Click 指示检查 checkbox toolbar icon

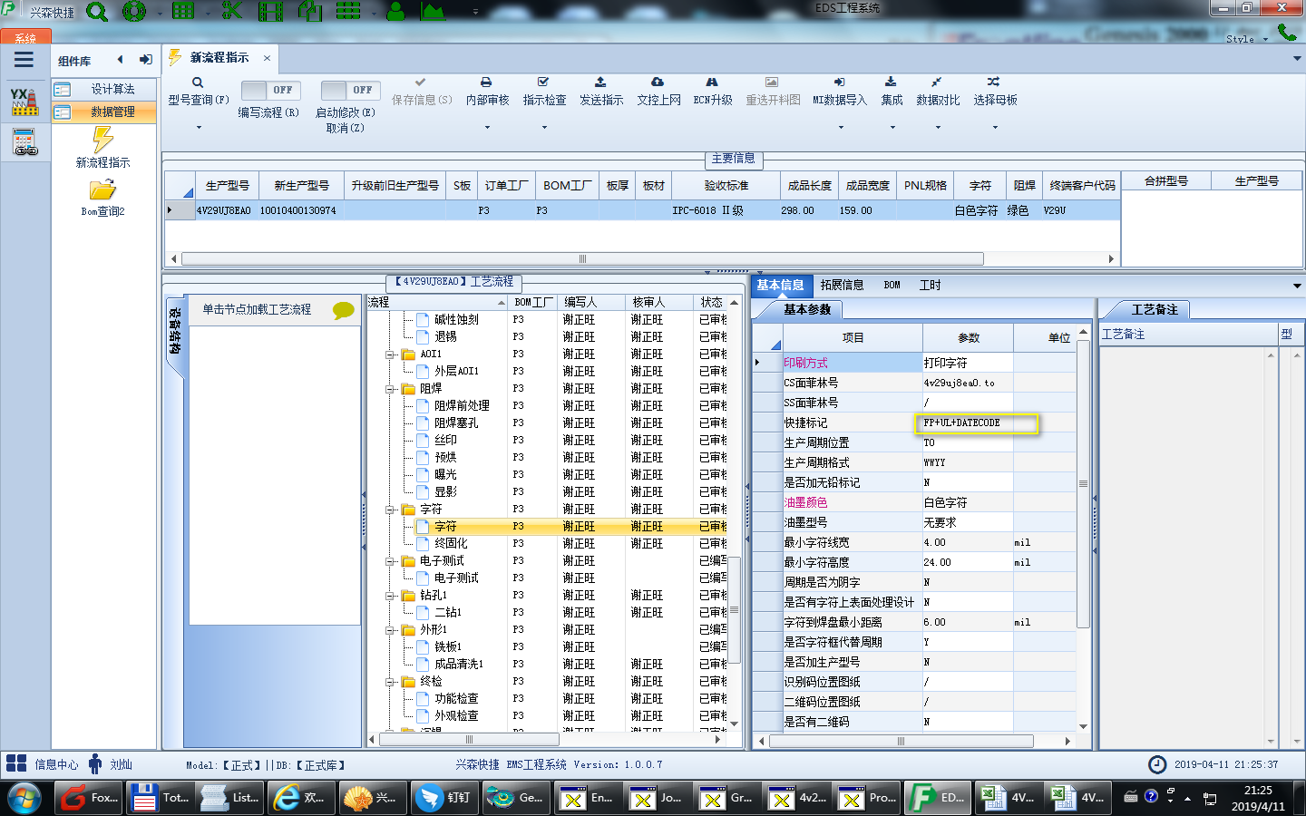pos(543,82)
